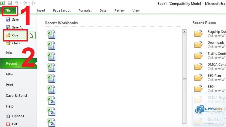Open the Review ribbon tab
Image resolution: width=226 pixels, height=127 pixels.
click(x=119, y=10)
